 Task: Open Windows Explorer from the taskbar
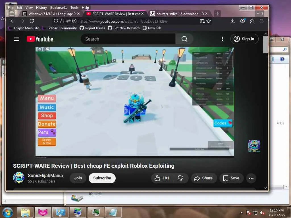click(x=25, y=212)
